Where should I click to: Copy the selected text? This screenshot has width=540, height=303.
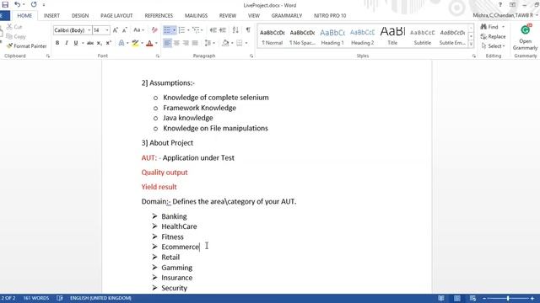16,36
